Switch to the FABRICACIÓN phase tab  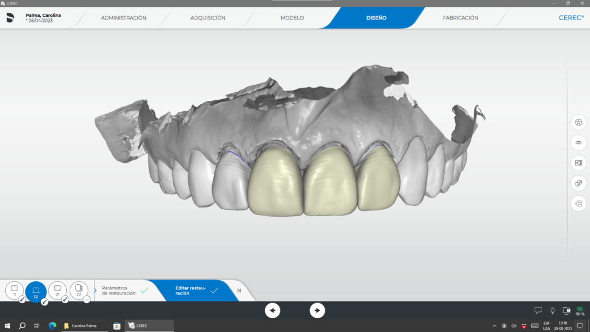[x=460, y=18]
